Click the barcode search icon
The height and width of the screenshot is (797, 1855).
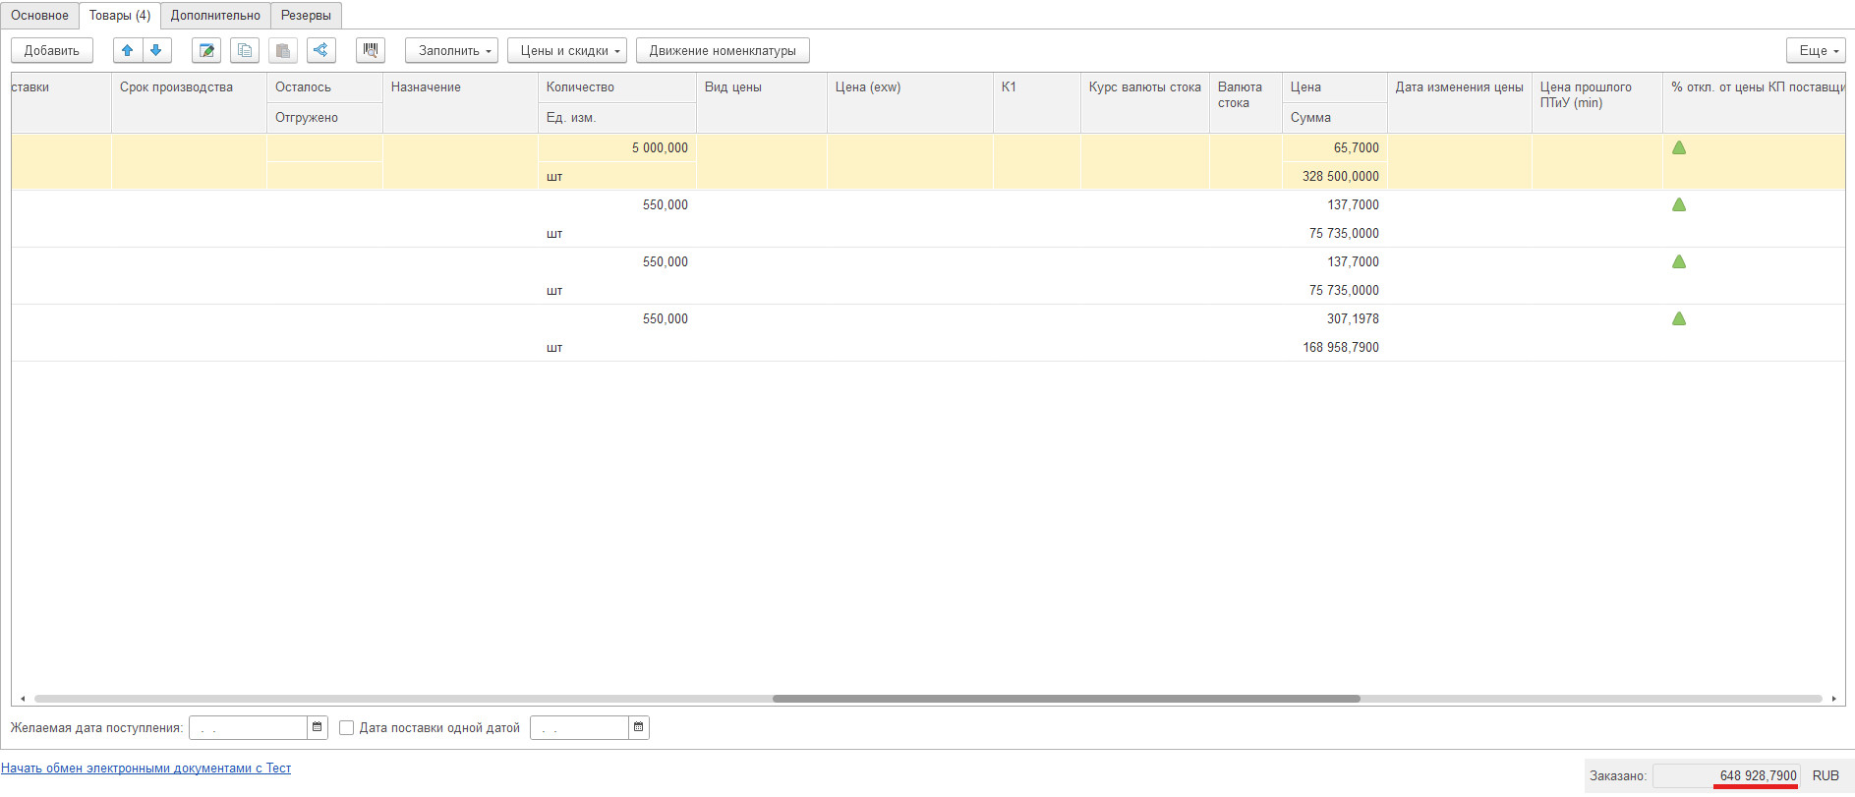(x=371, y=50)
